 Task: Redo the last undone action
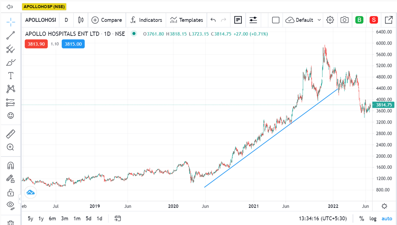tap(224, 20)
